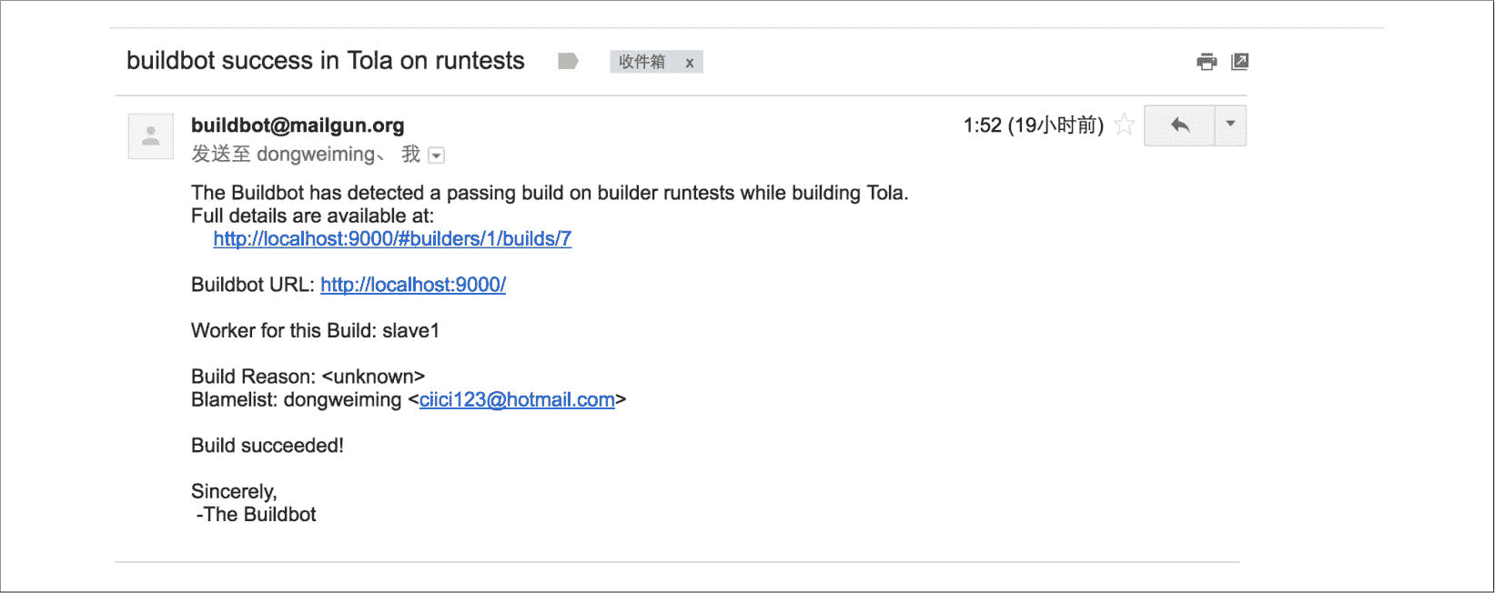This screenshot has height=593, width=1495.
Task: Click ciici123@hotmail.com email address
Action: [517, 400]
